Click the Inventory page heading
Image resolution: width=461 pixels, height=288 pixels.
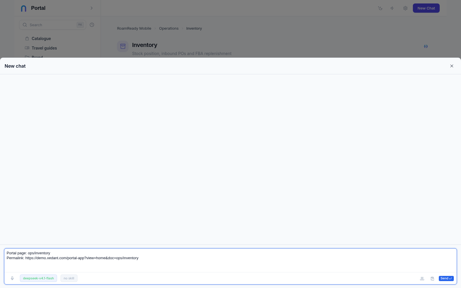coord(145,45)
